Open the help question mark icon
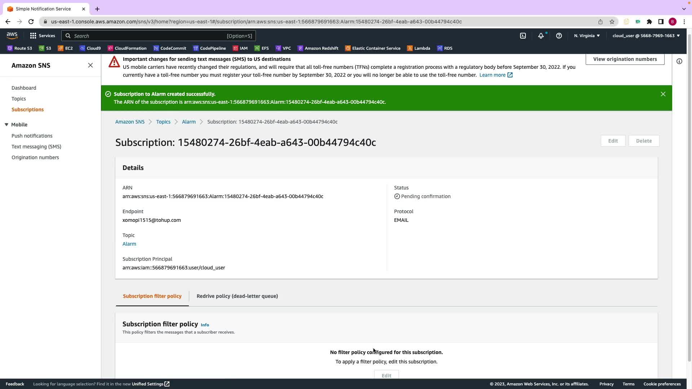Screen dimensions: 692x389 click(559, 36)
